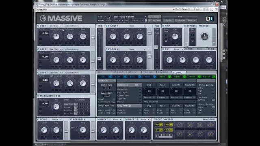Viewport: 260px width, 146px height.
Task: Toggle OSC3 power button
Action: [x=38, y=73]
